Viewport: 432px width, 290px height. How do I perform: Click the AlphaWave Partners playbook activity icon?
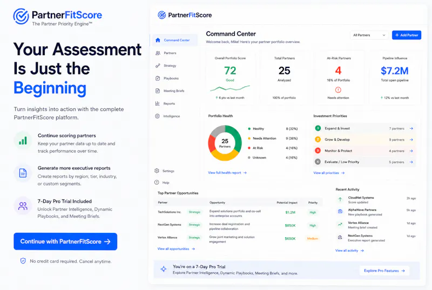[x=340, y=211]
